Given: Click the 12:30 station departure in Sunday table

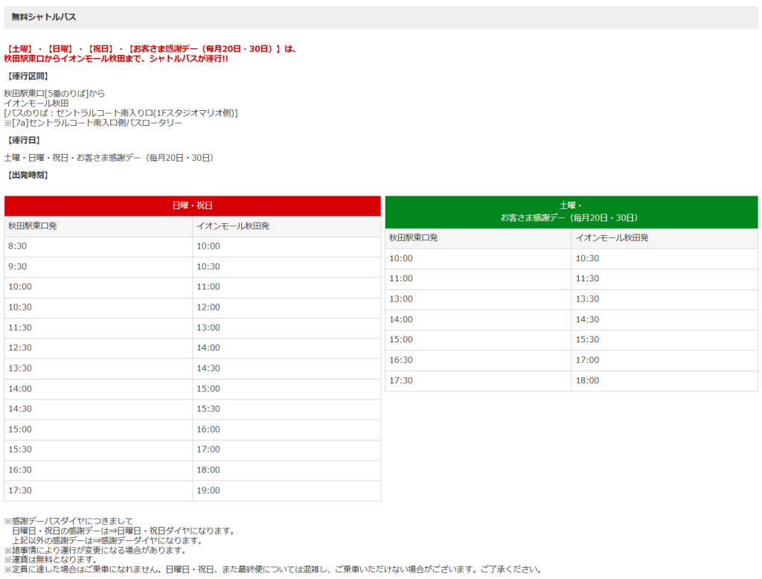Looking at the screenshot, I should (20, 348).
